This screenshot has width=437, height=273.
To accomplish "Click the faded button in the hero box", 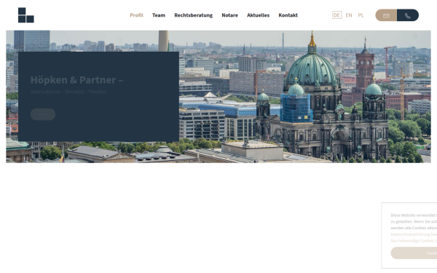I will coord(43,114).
